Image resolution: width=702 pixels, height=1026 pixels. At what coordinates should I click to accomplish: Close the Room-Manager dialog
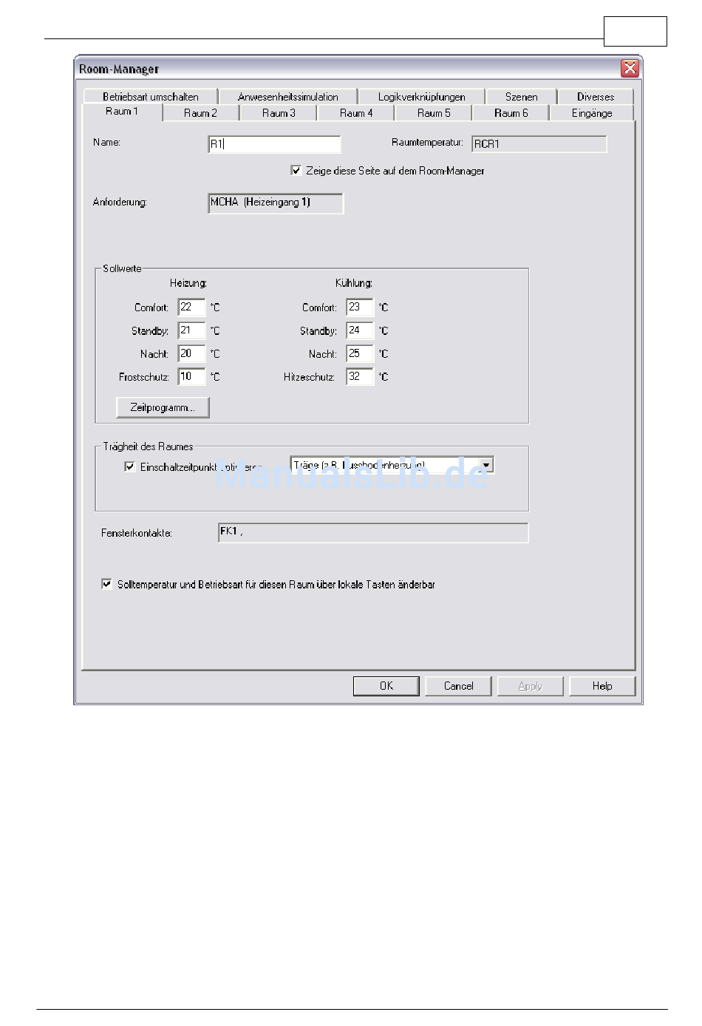tap(630, 69)
